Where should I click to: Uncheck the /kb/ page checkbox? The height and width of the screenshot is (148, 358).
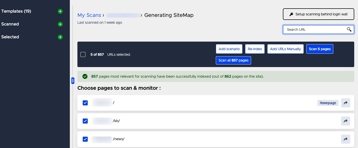[x=85, y=121]
